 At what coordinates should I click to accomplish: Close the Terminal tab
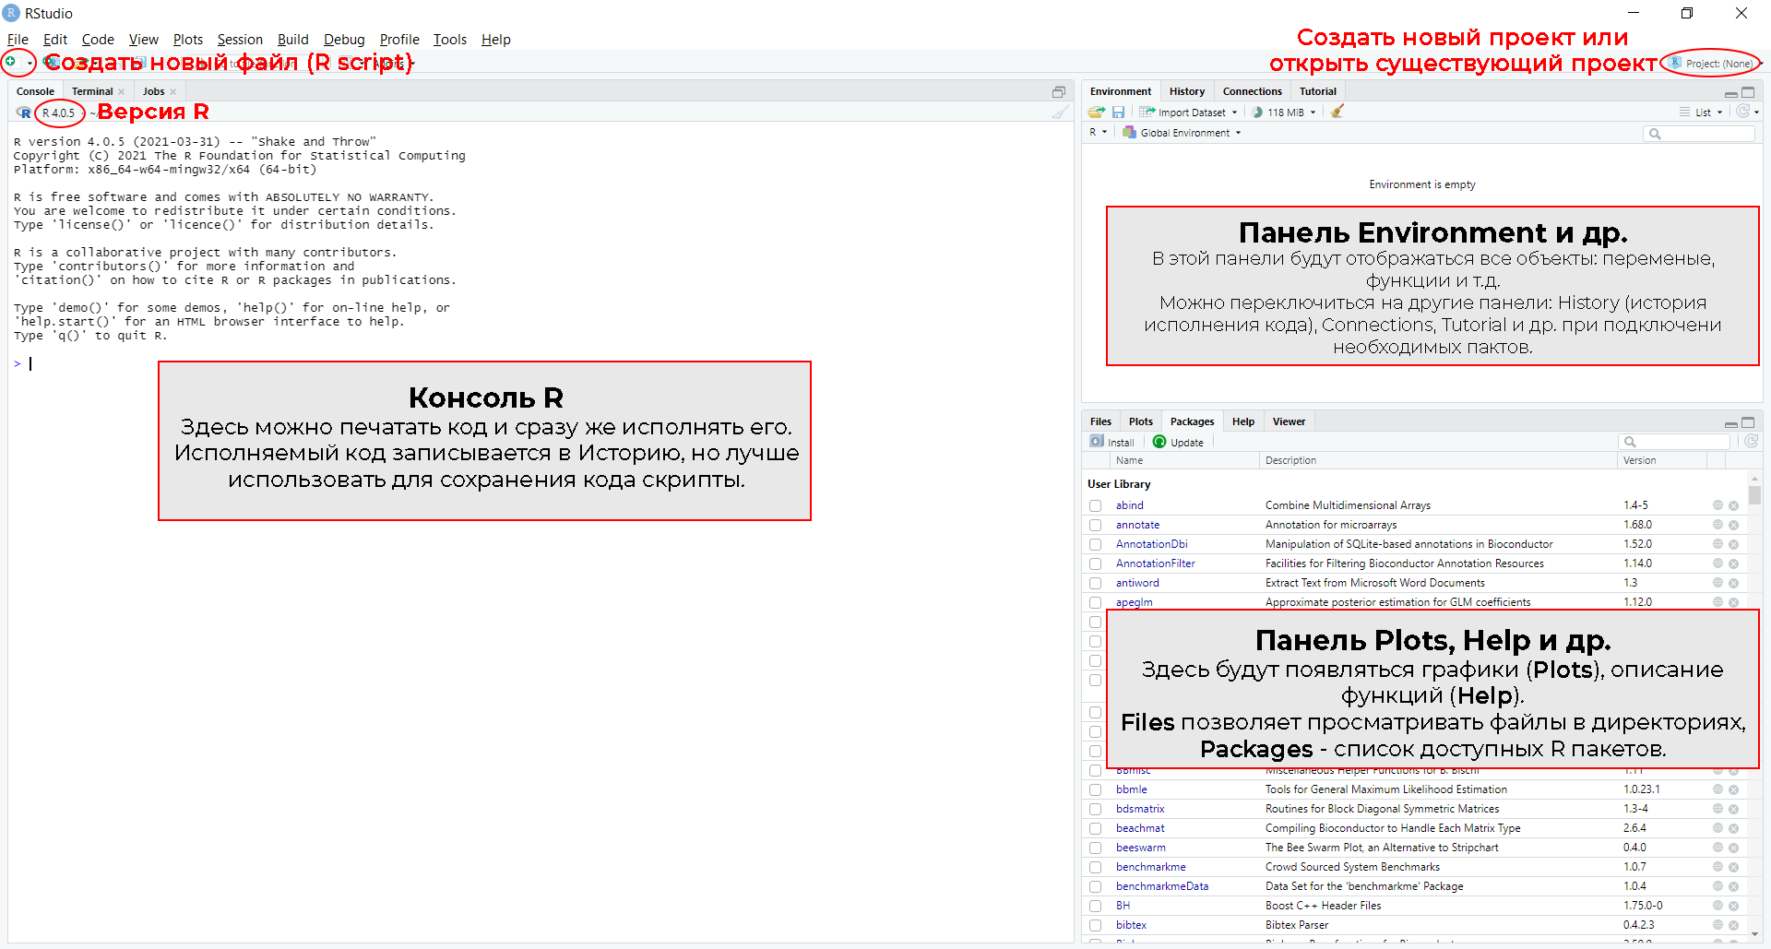(x=121, y=92)
